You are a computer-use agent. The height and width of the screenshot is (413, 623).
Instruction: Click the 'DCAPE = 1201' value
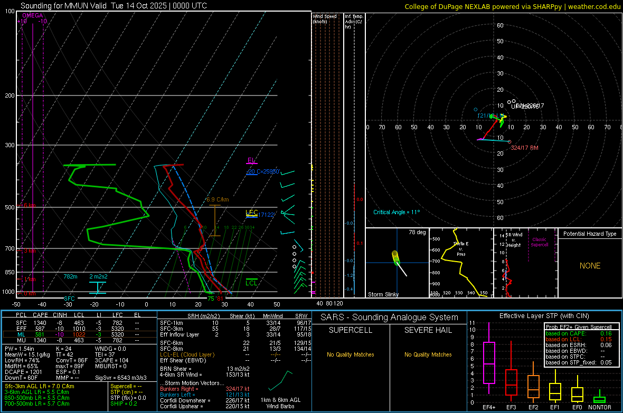pos(23,372)
